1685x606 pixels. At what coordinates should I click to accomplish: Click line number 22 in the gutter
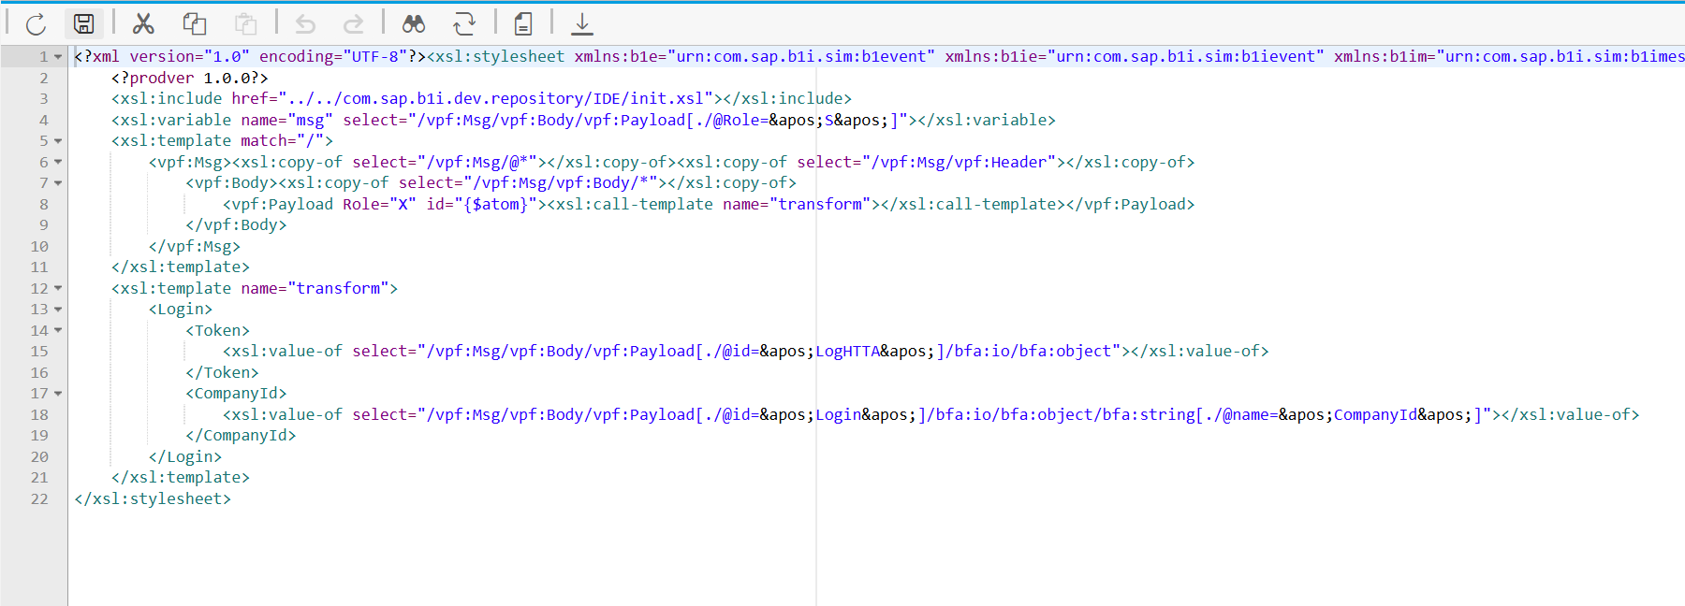(x=39, y=499)
